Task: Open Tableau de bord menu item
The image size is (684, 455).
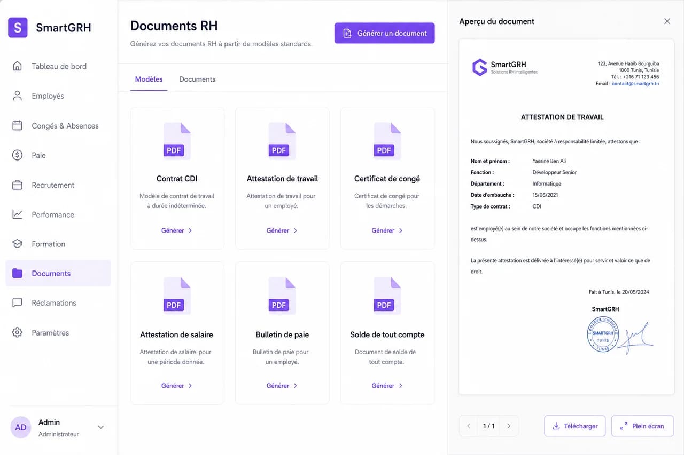Action: coord(58,66)
